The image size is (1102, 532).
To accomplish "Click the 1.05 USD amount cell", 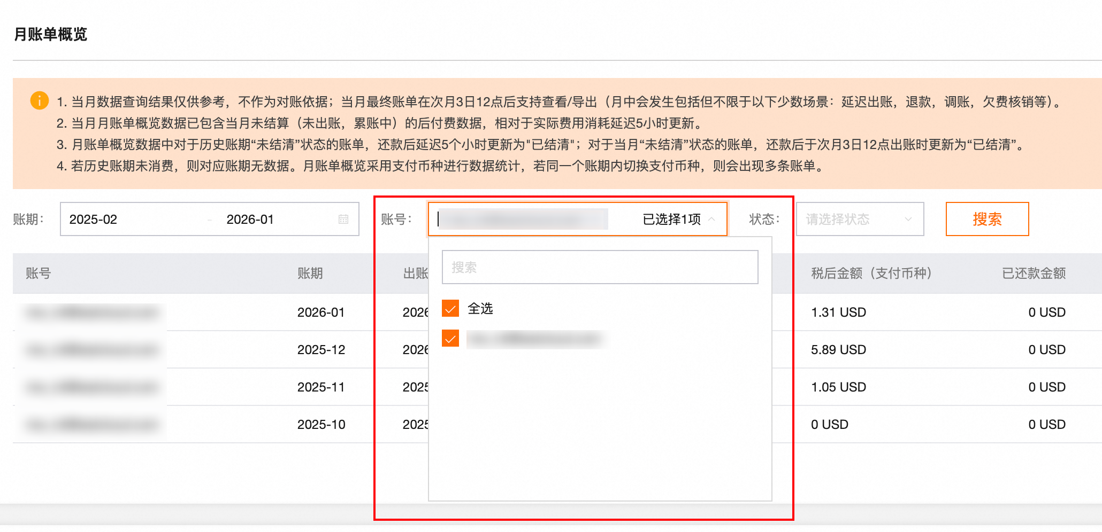I will [x=838, y=387].
